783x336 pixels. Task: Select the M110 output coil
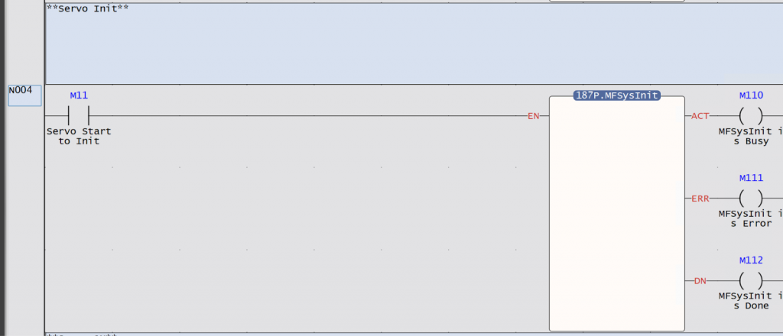point(751,116)
